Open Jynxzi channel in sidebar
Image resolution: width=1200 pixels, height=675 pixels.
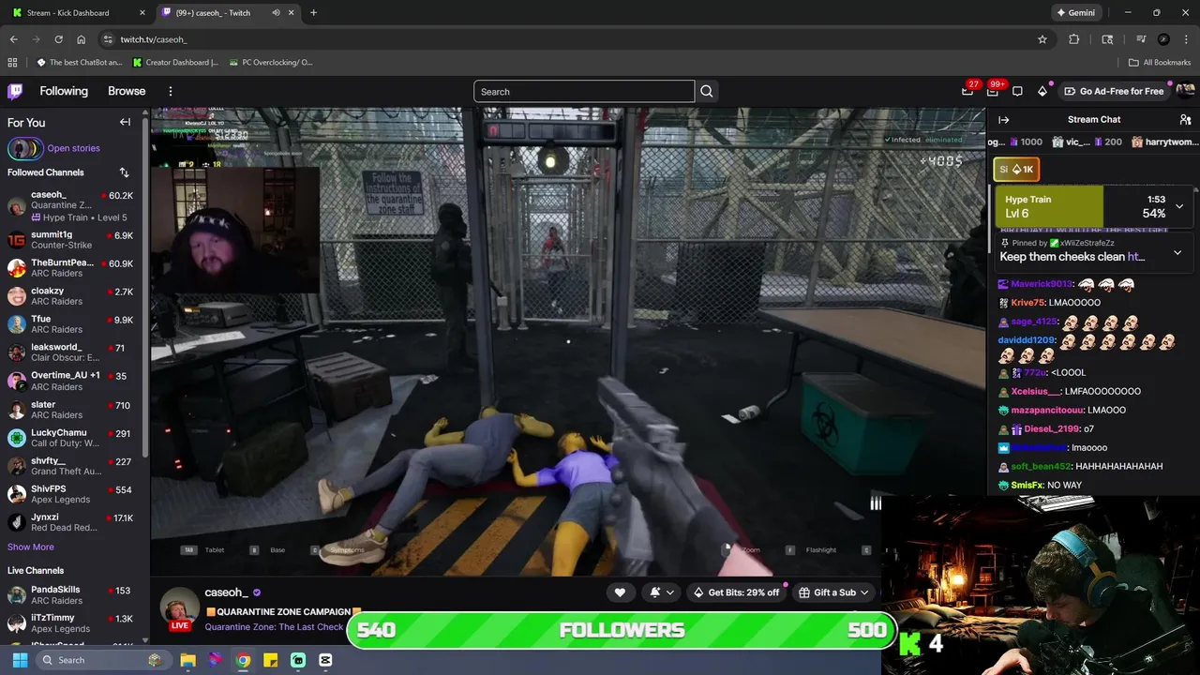coord(72,522)
